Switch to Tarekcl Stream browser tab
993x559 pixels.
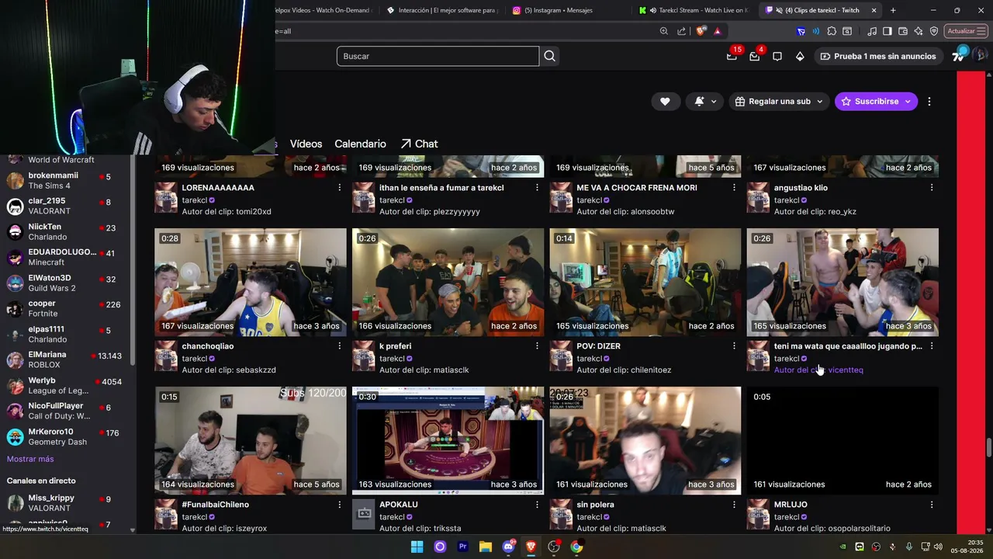(x=694, y=10)
